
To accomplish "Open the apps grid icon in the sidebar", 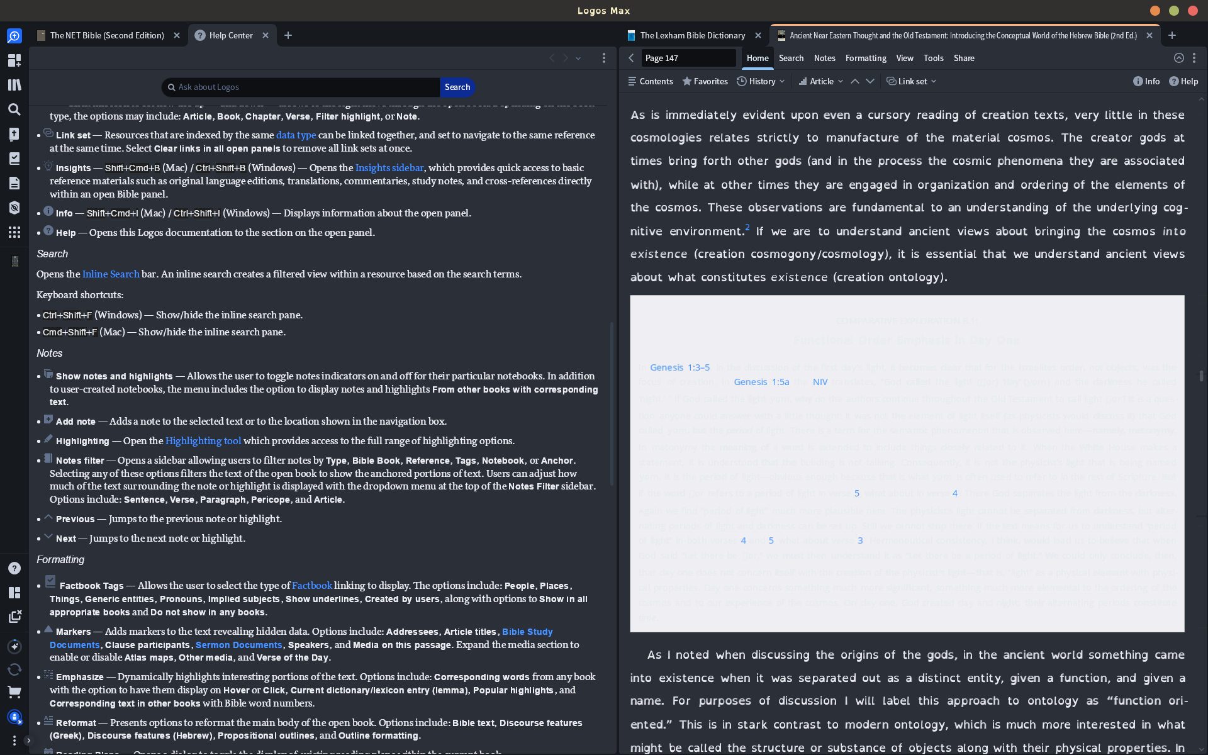I will [14, 232].
